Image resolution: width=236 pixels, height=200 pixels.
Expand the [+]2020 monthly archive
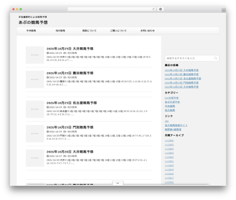(x=169, y=165)
